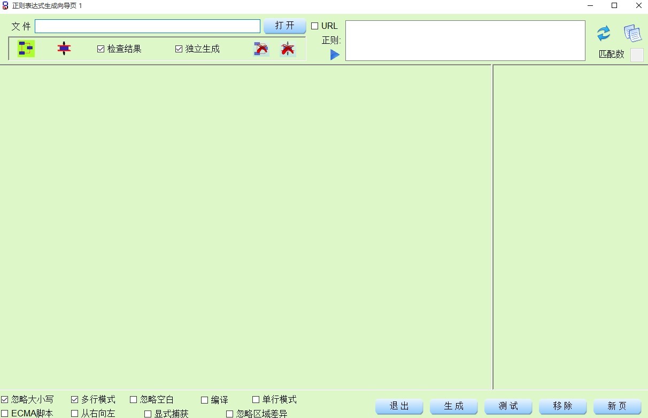Click the 新 页 button
648x418 pixels.
616,406
